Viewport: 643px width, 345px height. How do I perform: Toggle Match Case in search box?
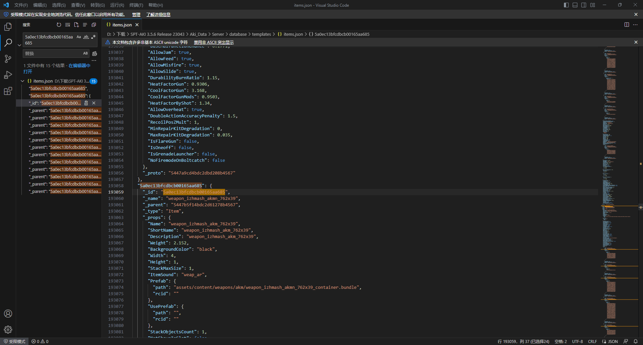[x=79, y=37]
